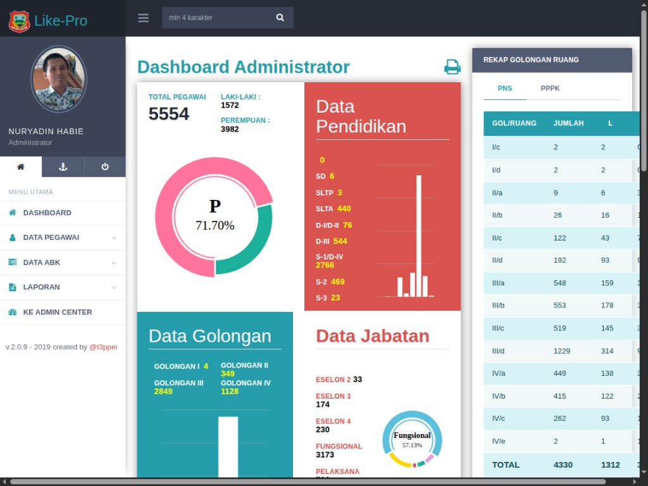Expand the Laporan submenu chevron
The image size is (648, 486).
pos(114,287)
